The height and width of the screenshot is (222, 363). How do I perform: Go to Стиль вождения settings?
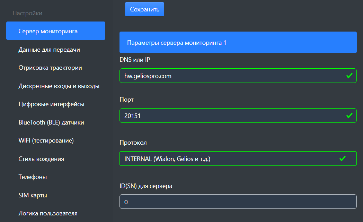tap(41, 159)
